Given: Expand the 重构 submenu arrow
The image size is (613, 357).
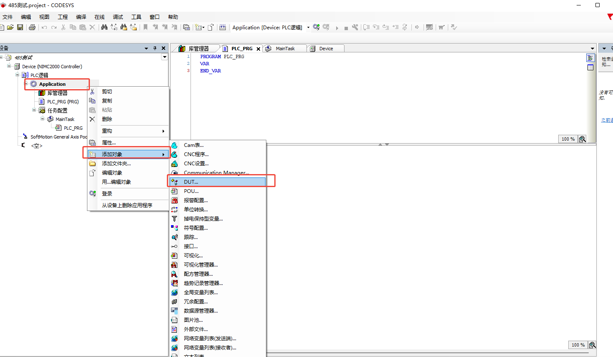Looking at the screenshot, I should click(x=163, y=131).
